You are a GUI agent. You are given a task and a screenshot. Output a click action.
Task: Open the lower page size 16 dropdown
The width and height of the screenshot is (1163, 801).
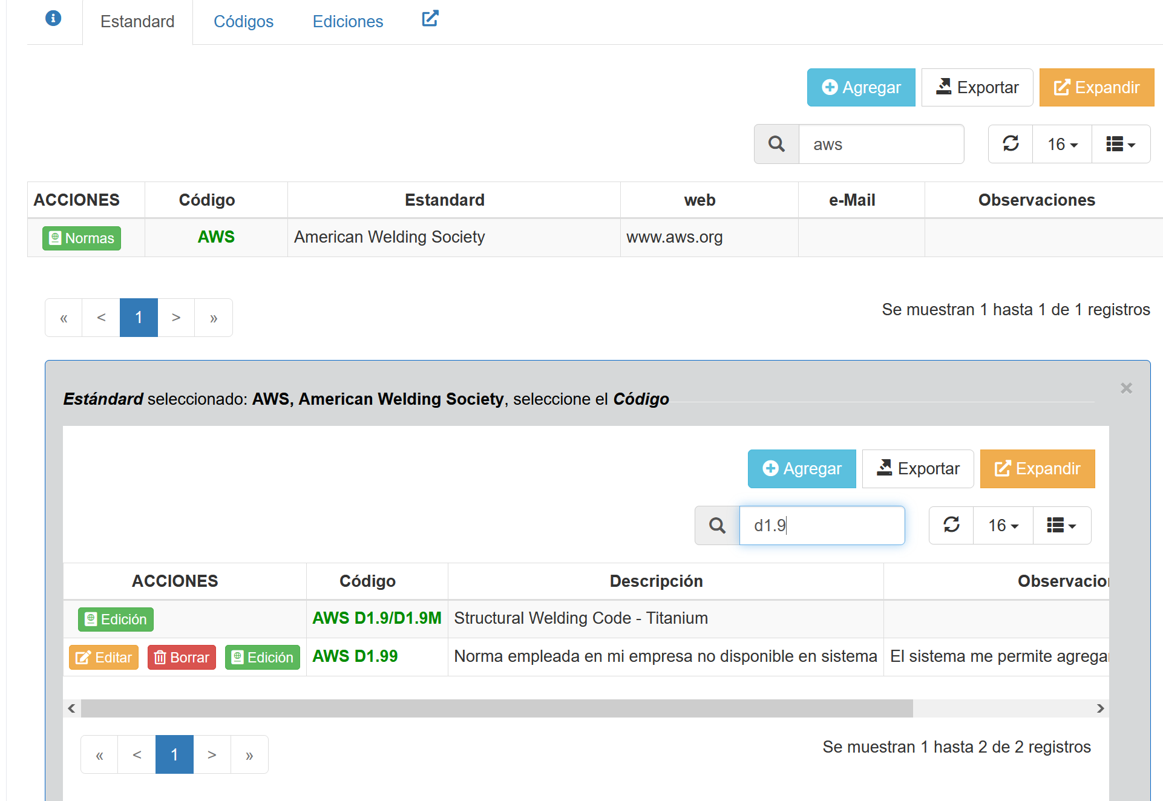click(1003, 525)
